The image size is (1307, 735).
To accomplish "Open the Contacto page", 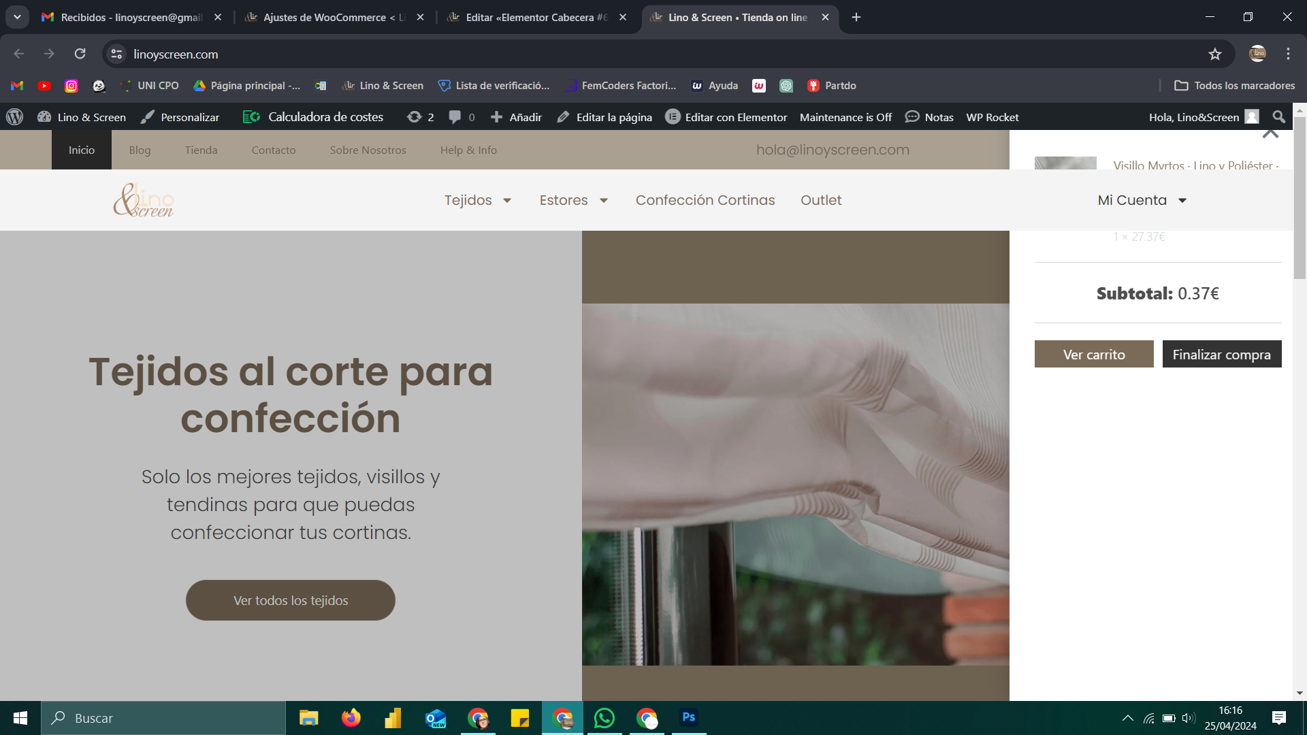I will pyautogui.click(x=274, y=150).
